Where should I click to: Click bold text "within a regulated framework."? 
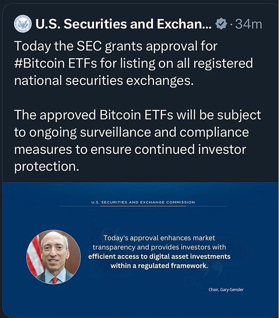[x=159, y=266]
